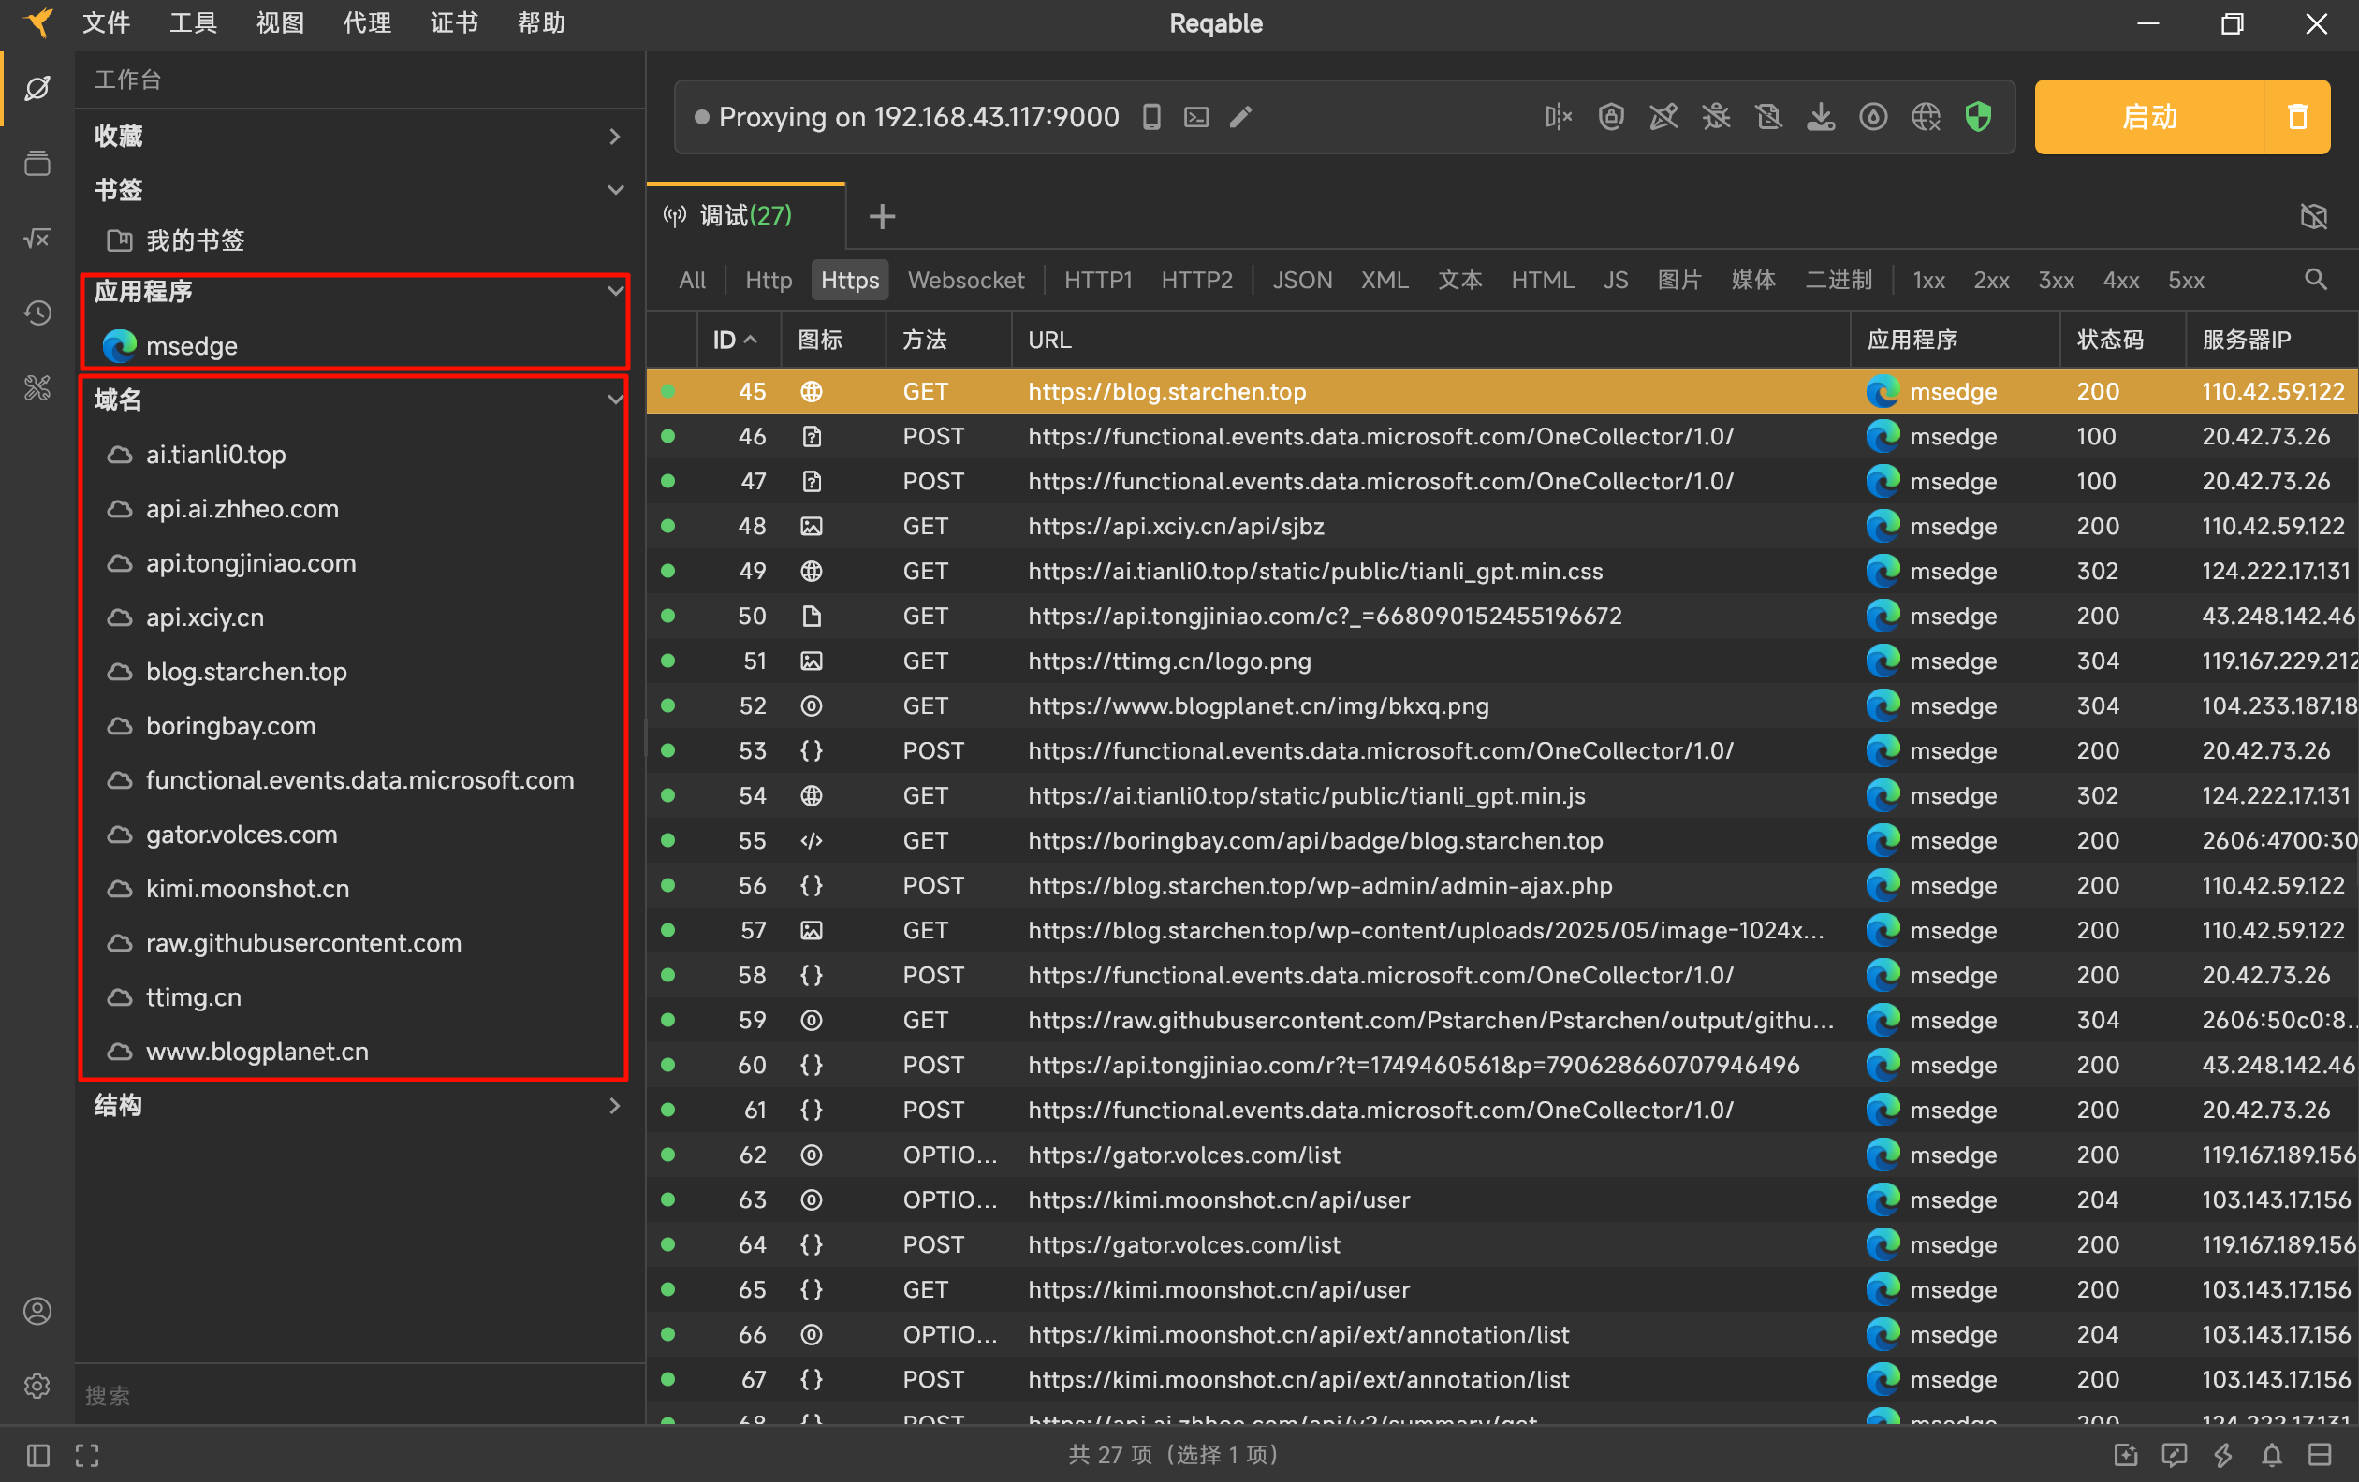Open the collections stack icon in sidebar
The height and width of the screenshot is (1482, 2359).
(x=37, y=164)
